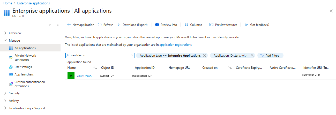Open Preview features panel
Viewport: 336px width, 115px height.
(223, 25)
